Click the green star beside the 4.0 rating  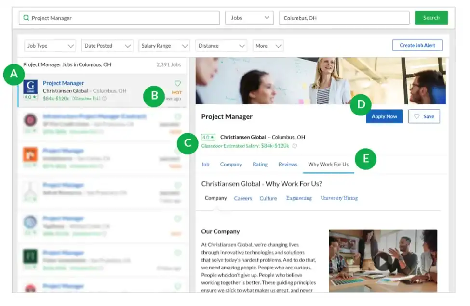[x=213, y=137]
